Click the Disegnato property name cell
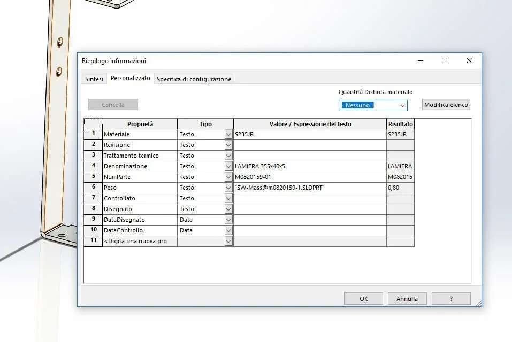This screenshot has height=342, width=512. point(140,209)
